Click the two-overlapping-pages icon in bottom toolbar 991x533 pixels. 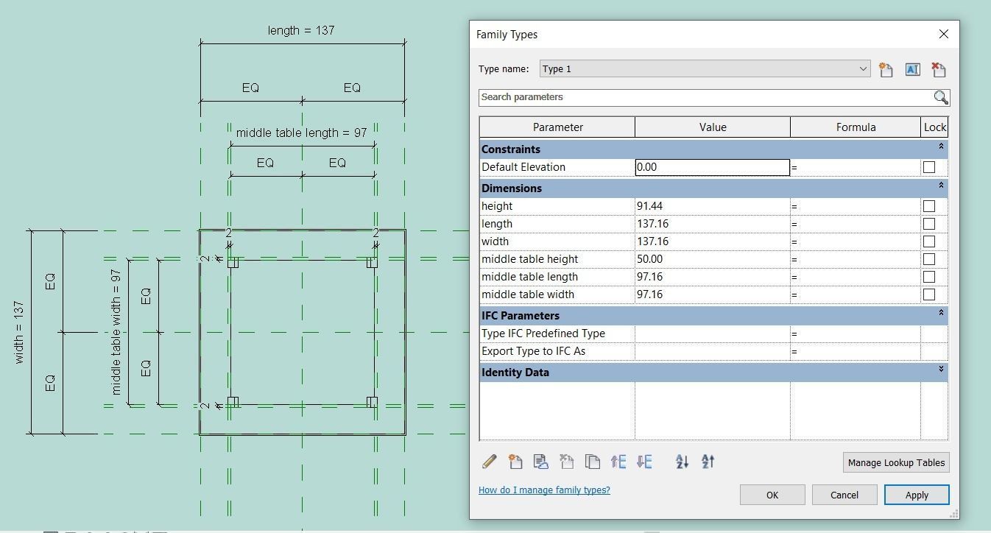pos(593,462)
